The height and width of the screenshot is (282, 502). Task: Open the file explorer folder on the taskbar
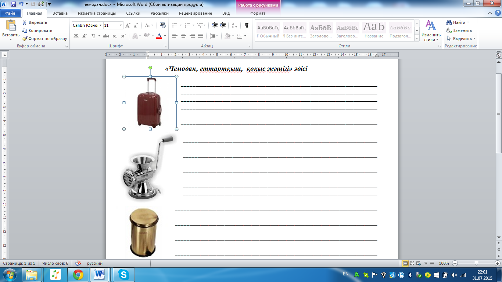point(32,275)
